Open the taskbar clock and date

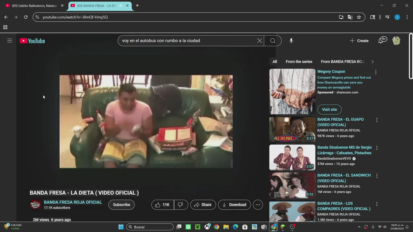coord(396,227)
